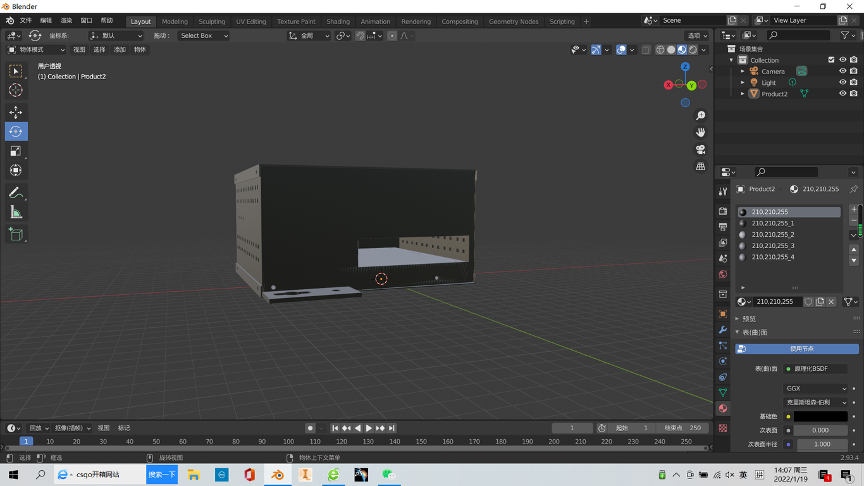The image size is (864, 486).
Task: Pick the Rotate tool
Action: coord(16,132)
